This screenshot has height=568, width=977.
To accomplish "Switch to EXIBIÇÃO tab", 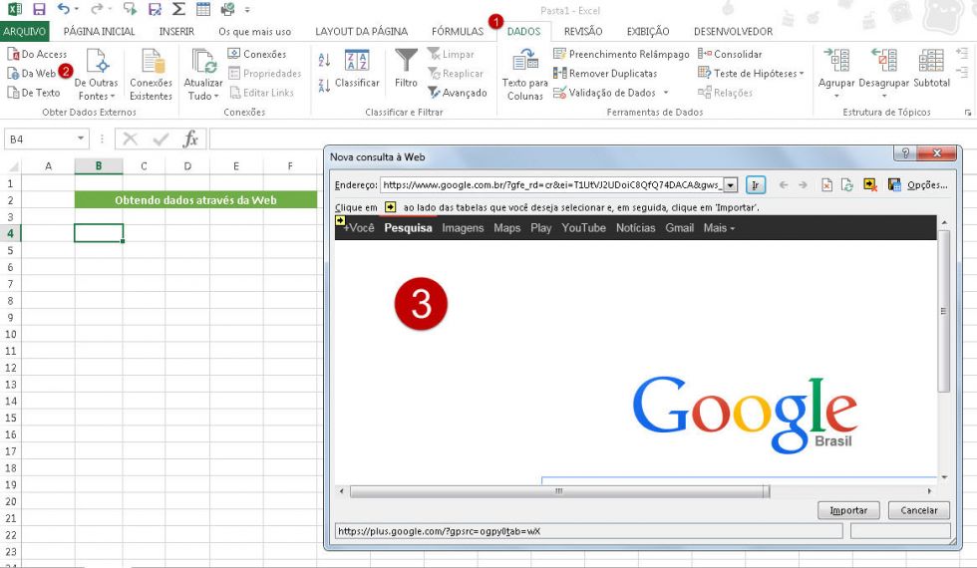I will (x=648, y=31).
